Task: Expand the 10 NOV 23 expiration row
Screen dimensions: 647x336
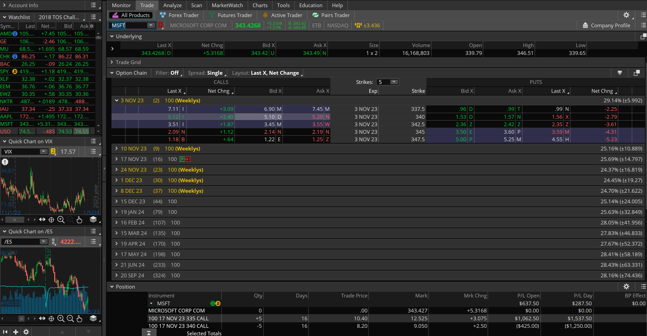Action: [x=117, y=148]
